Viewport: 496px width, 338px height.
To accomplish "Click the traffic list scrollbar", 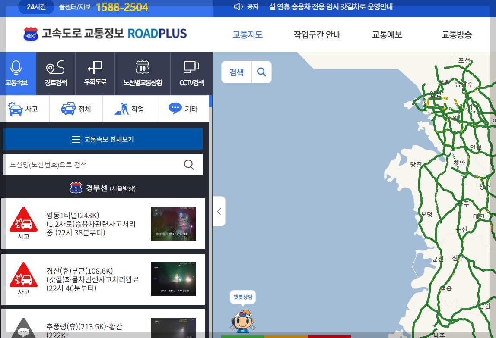I will click(211, 101).
